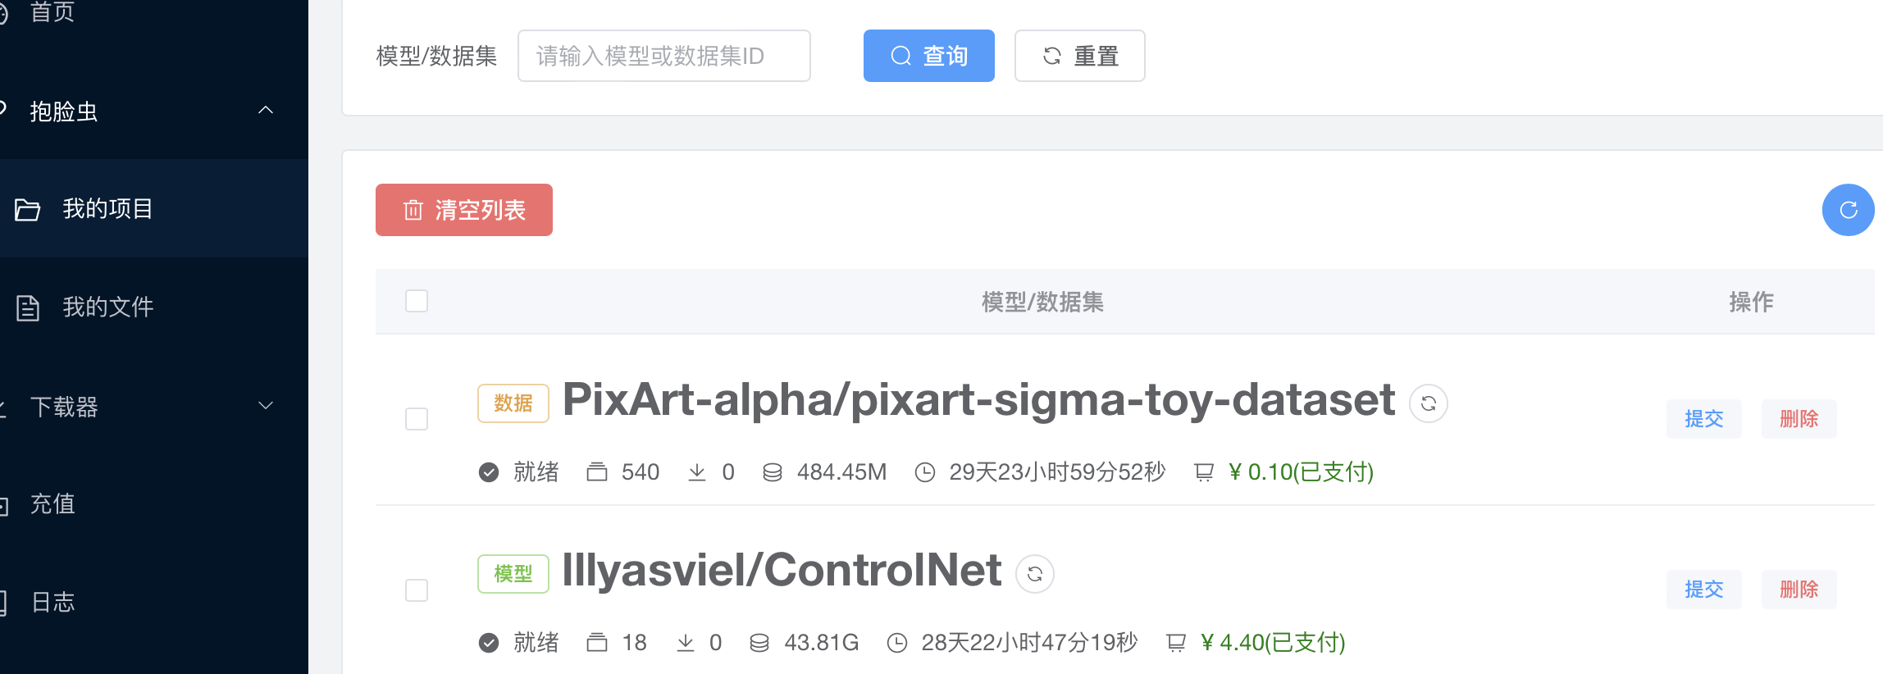
Task: Click the 我的文件 document icon
Action: [x=28, y=307]
